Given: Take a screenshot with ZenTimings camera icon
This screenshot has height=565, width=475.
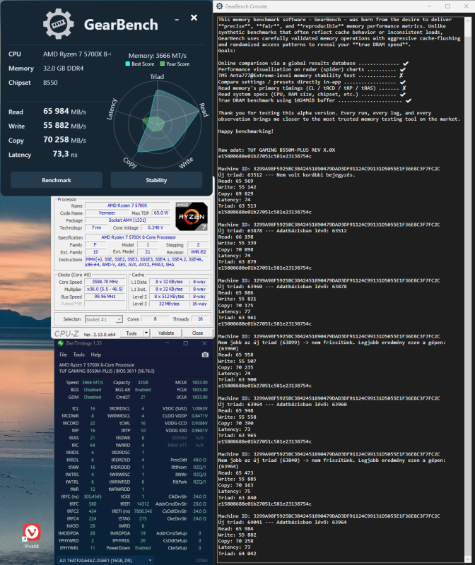Looking at the screenshot, I should (205, 355).
